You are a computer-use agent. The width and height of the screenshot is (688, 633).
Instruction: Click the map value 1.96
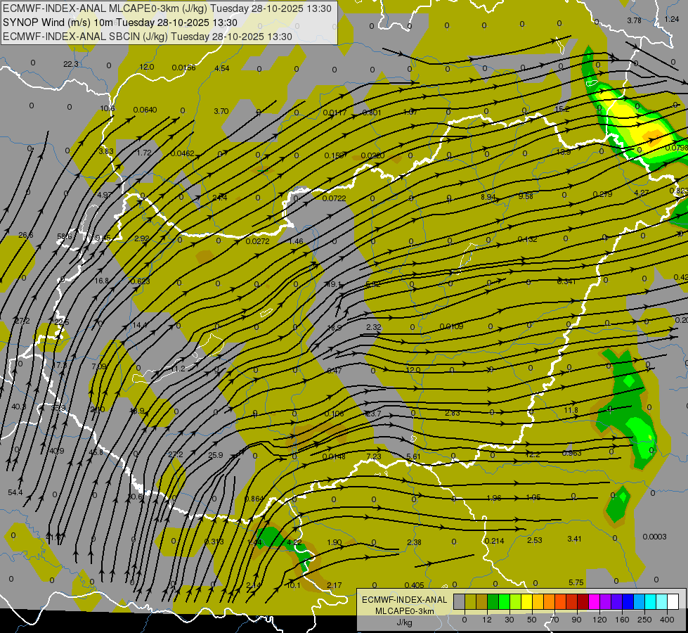494,498
